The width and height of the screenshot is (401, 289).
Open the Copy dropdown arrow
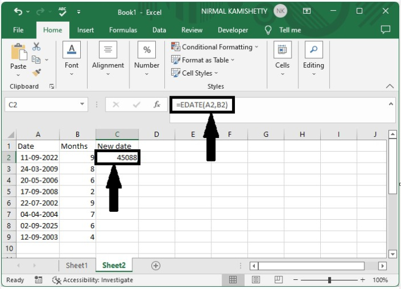point(46,60)
